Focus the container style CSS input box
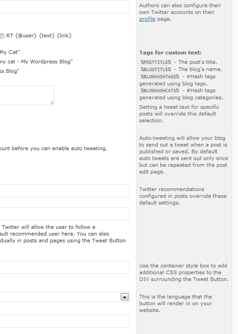 65,267
